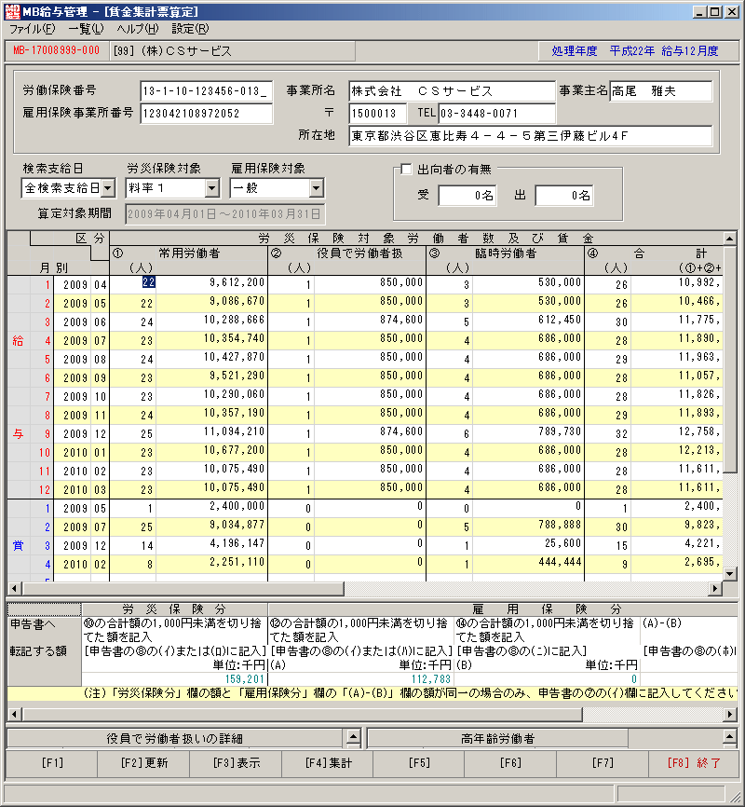Click the 所在地 address input field
This screenshot has height=807, width=745.
coord(531,136)
